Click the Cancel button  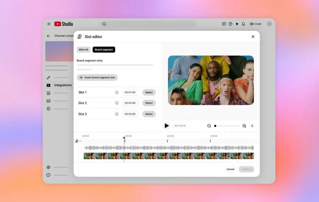pyautogui.click(x=230, y=169)
